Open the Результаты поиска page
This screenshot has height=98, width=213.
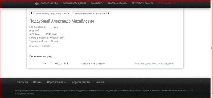pyautogui.click(x=142, y=3)
